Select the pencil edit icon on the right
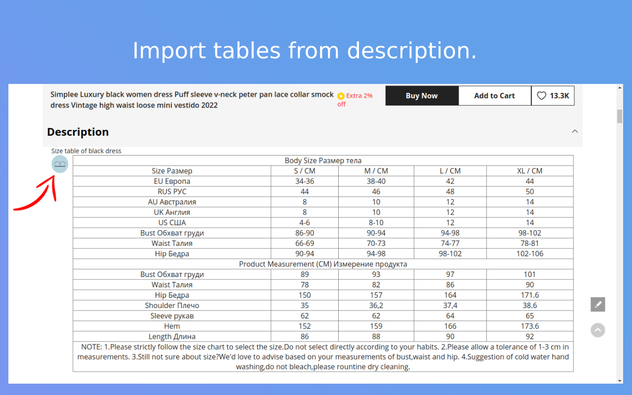This screenshot has height=395, width=632. click(x=597, y=304)
